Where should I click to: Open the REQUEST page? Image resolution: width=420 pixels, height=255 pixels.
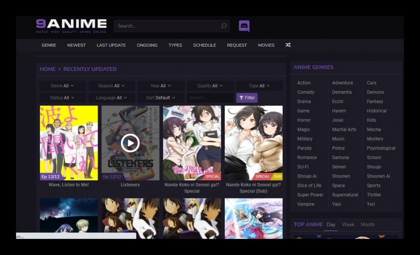tap(237, 45)
